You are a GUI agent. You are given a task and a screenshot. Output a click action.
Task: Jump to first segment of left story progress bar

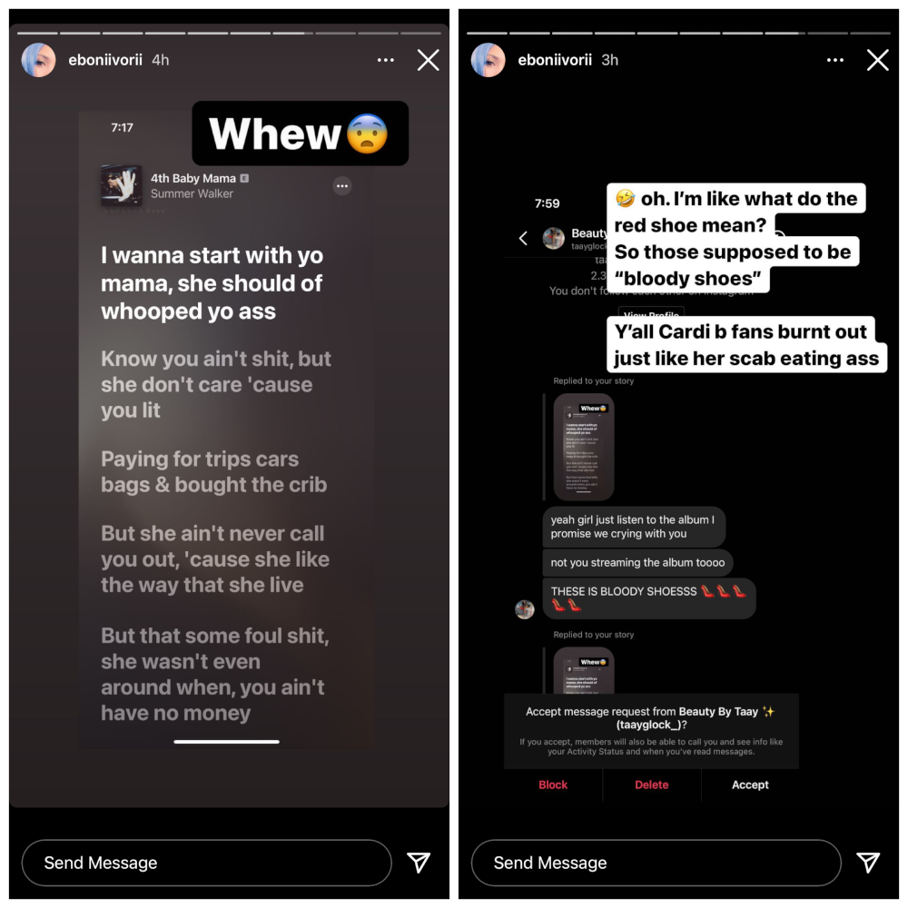pos(37,33)
